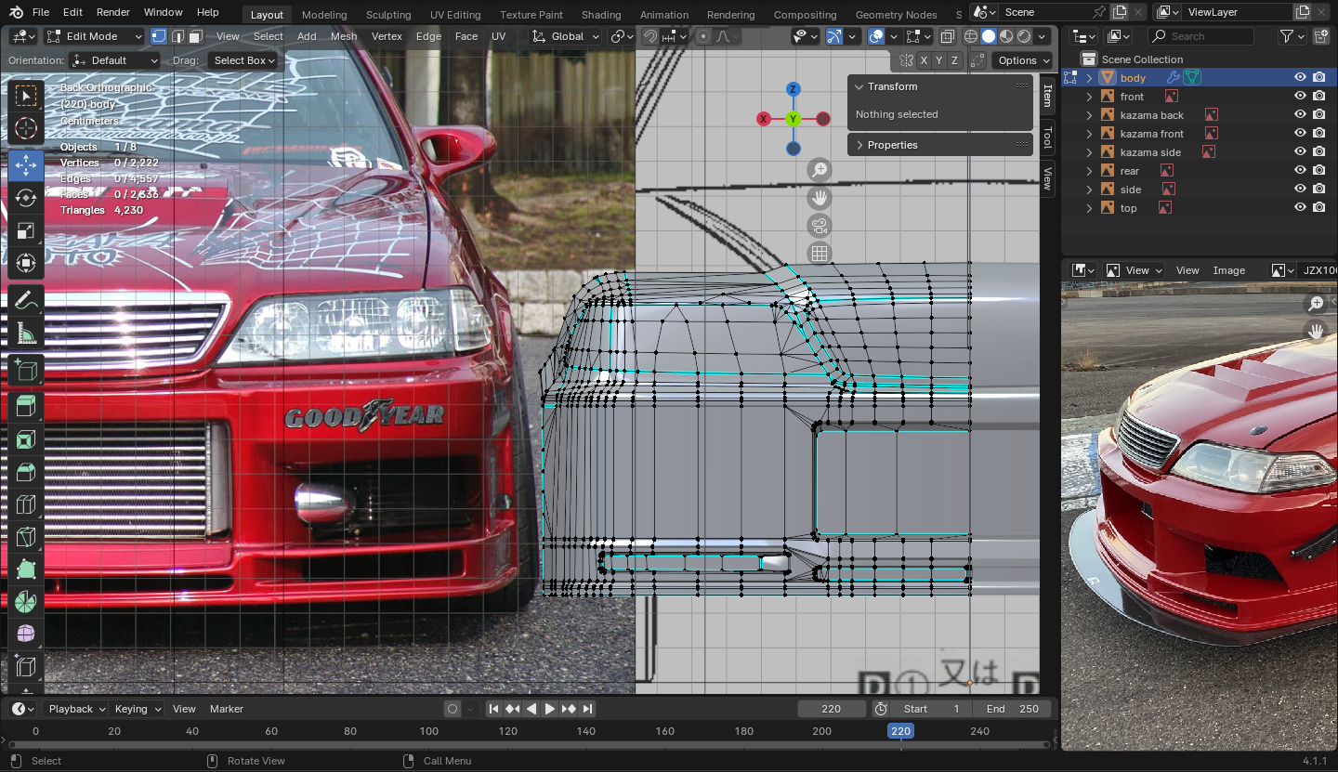Toggle viewport visibility of the side object

click(x=1301, y=190)
